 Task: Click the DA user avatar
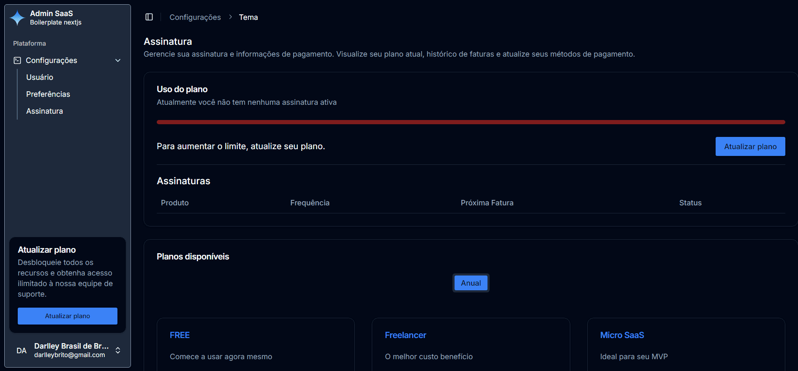[x=22, y=351]
